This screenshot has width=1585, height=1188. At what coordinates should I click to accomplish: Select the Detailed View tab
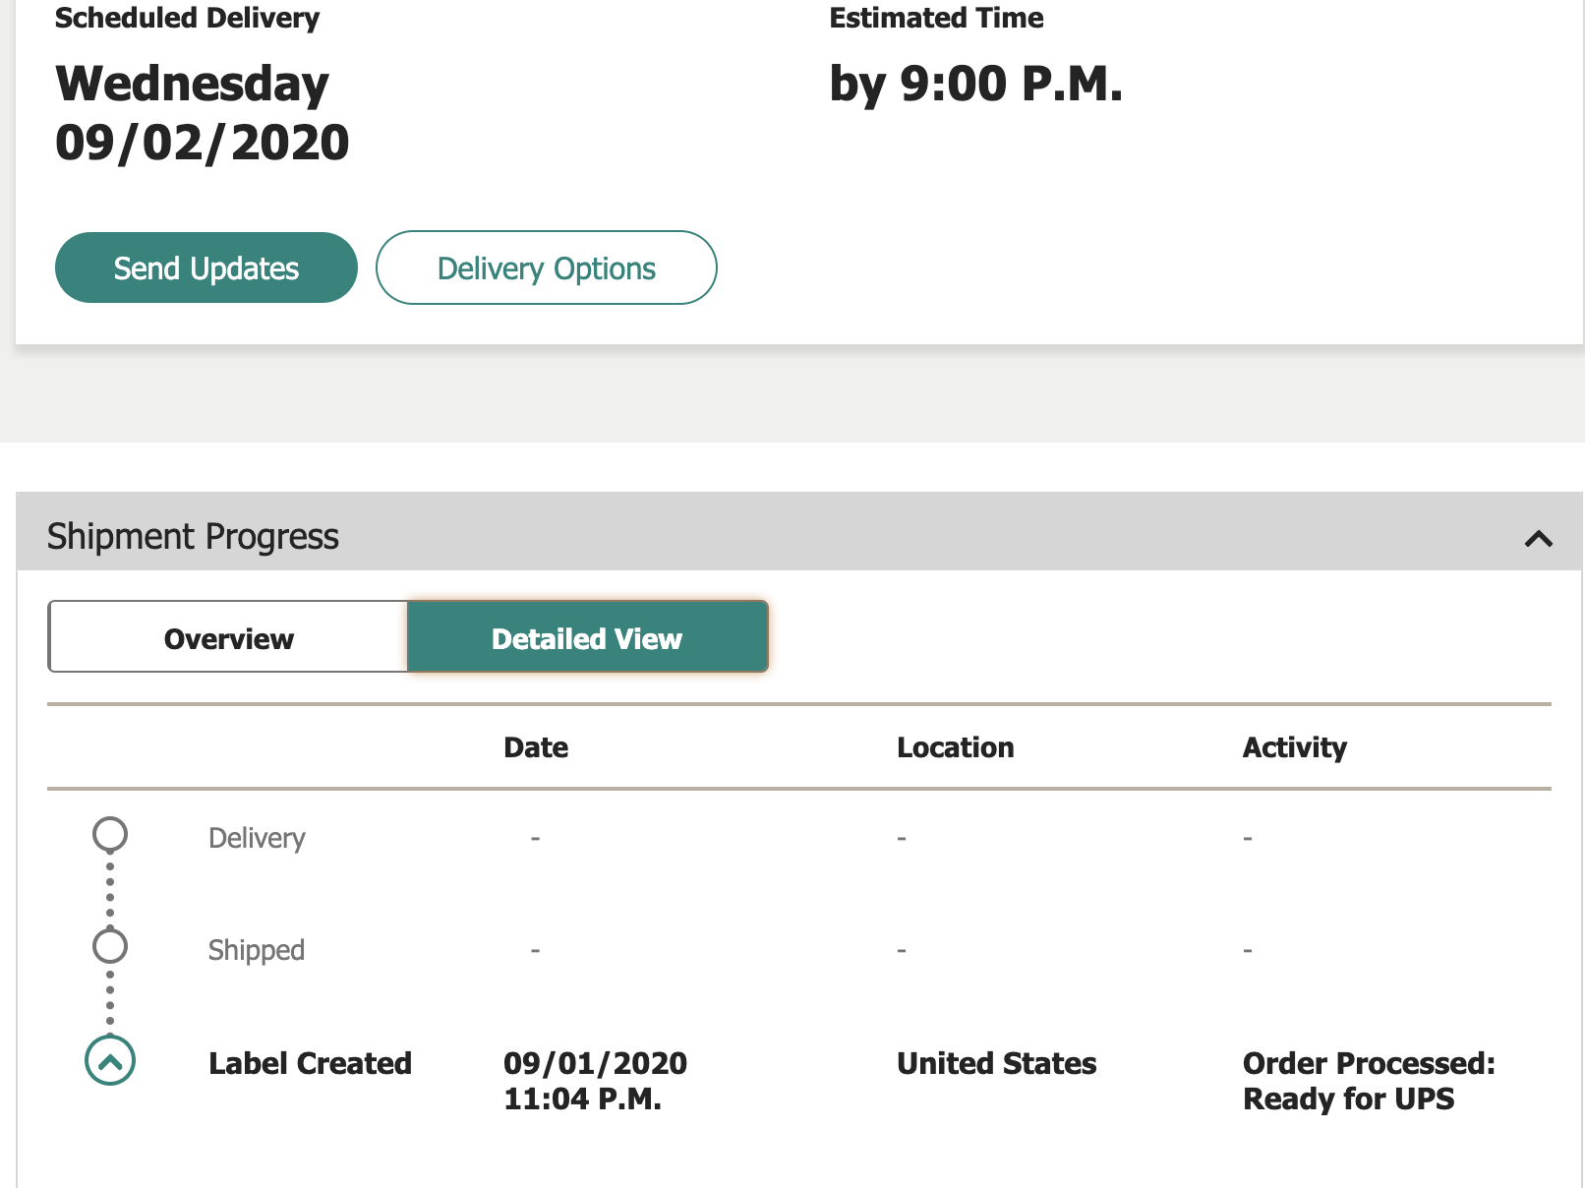pyautogui.click(x=588, y=637)
